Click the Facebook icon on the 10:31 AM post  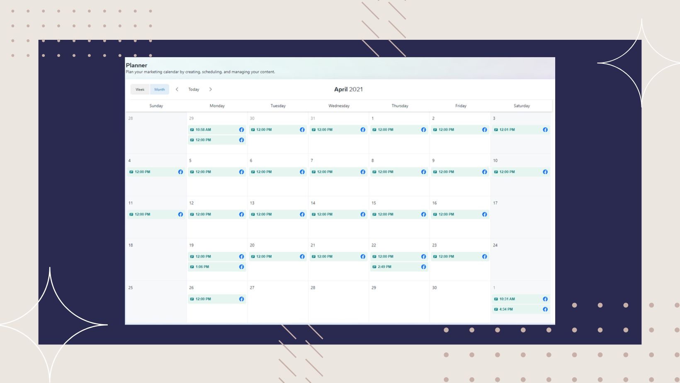tap(545, 299)
